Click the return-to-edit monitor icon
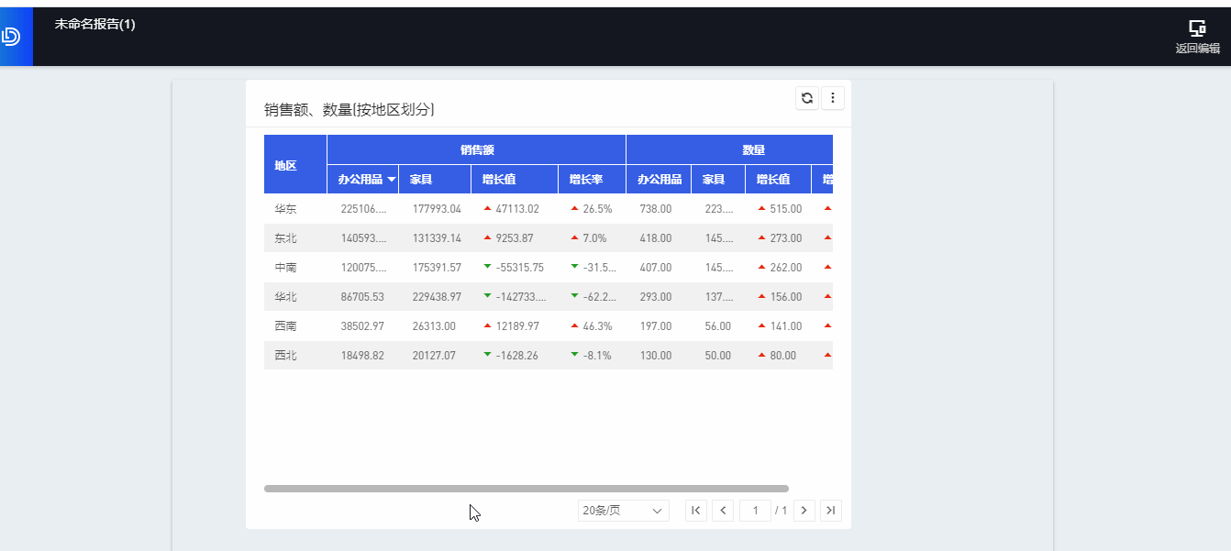 coord(1197,28)
